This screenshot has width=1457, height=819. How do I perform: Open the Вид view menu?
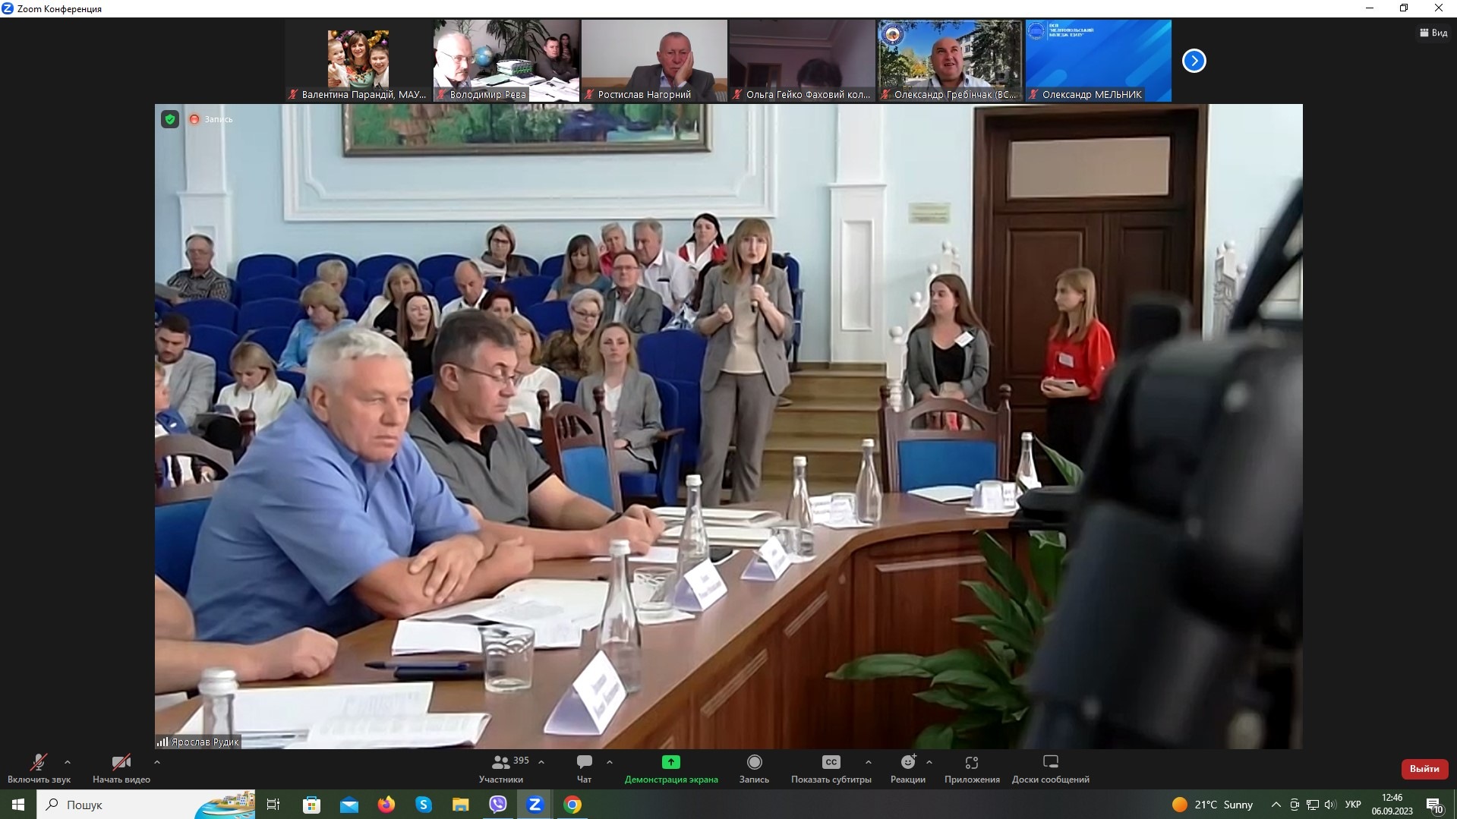pos(1433,33)
